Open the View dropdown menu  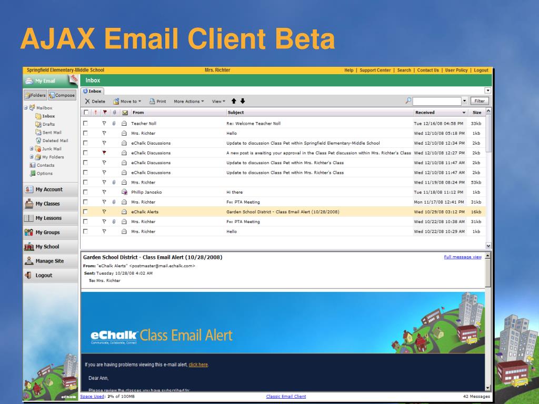pos(218,102)
